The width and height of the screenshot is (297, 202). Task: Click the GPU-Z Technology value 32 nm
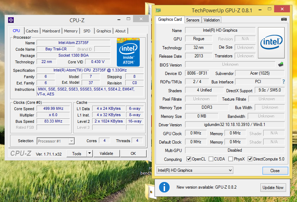point(199,48)
